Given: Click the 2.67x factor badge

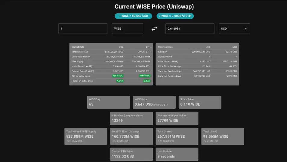Looking at the screenshot, I should (147, 81).
